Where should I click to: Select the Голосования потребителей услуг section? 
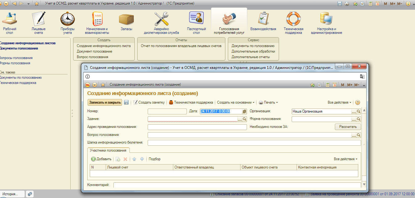[x=229, y=23]
